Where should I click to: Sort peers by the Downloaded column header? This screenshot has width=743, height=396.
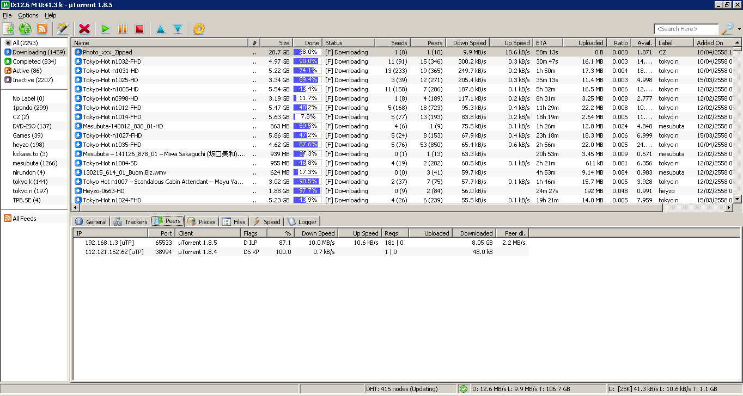click(474, 233)
